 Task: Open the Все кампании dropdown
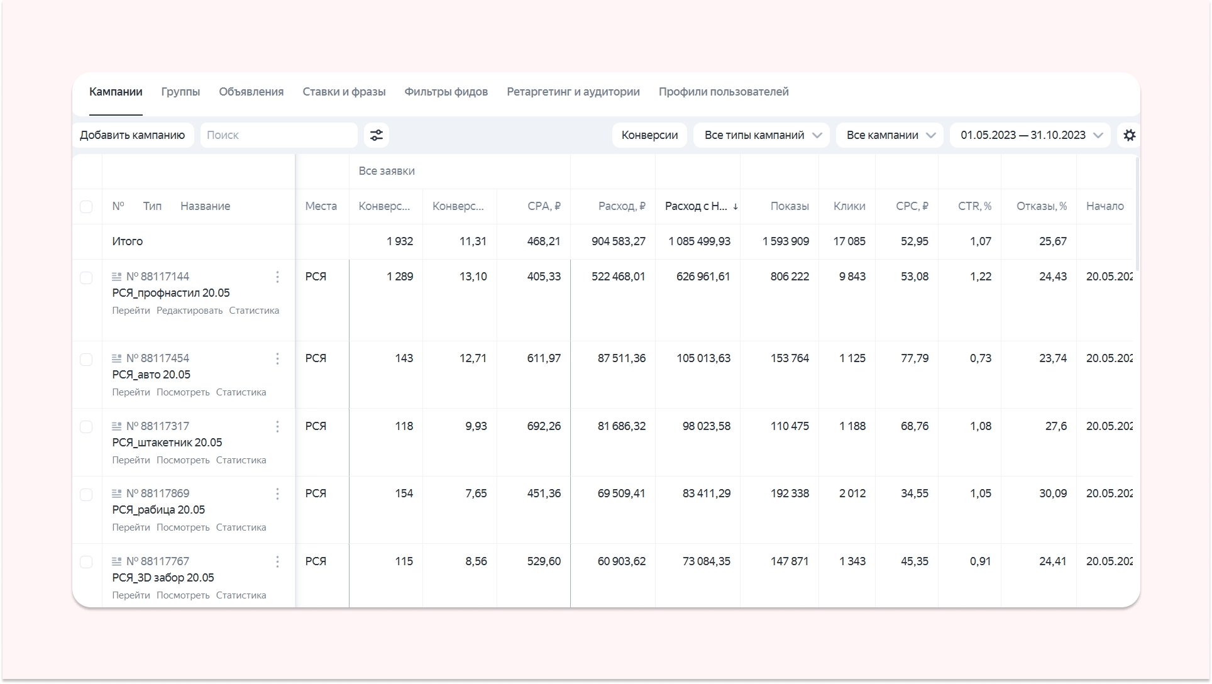[x=890, y=135]
